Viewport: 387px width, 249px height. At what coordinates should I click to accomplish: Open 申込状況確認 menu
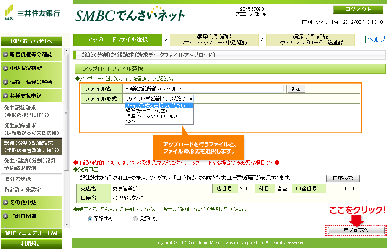tap(31, 68)
